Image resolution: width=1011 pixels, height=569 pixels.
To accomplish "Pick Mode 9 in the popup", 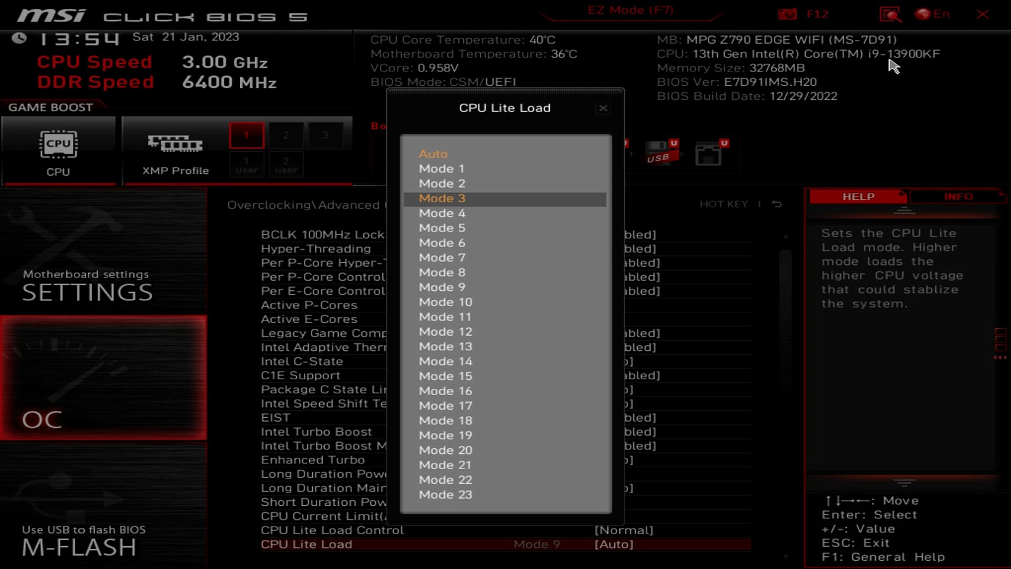I will (x=442, y=287).
